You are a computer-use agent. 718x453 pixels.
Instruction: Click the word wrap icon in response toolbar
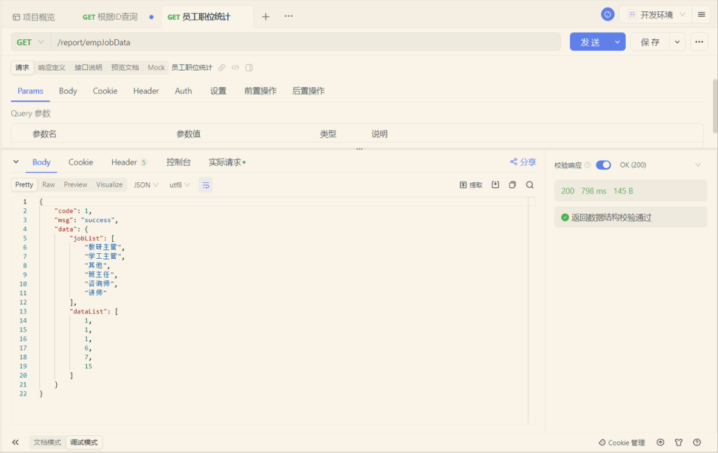[205, 185]
